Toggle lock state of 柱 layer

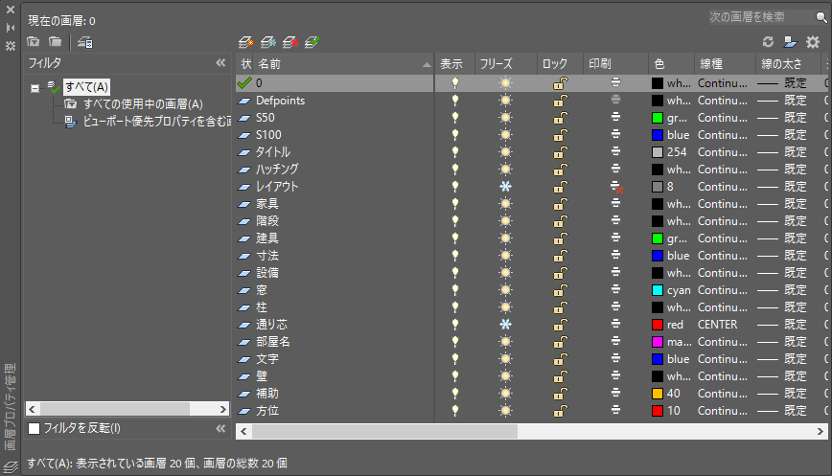561,306
